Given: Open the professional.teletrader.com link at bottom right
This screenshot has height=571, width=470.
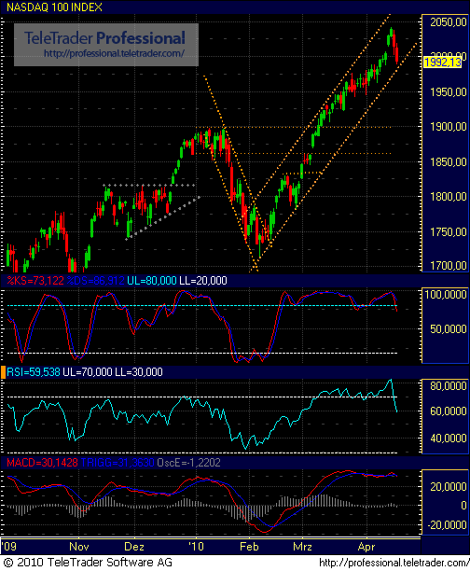Looking at the screenshot, I should (x=394, y=563).
